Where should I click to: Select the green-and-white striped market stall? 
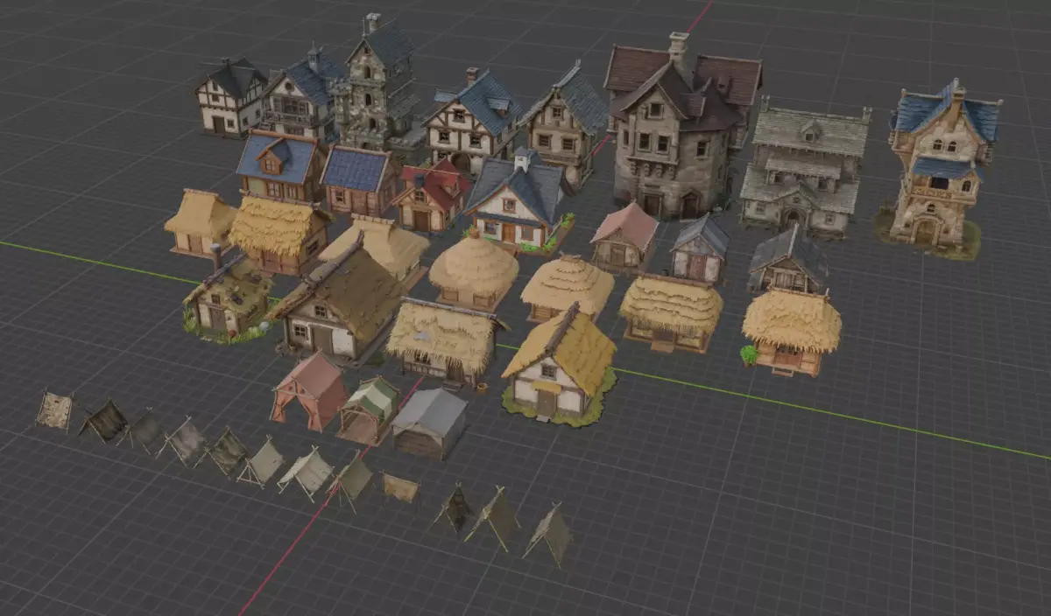click(x=368, y=409)
